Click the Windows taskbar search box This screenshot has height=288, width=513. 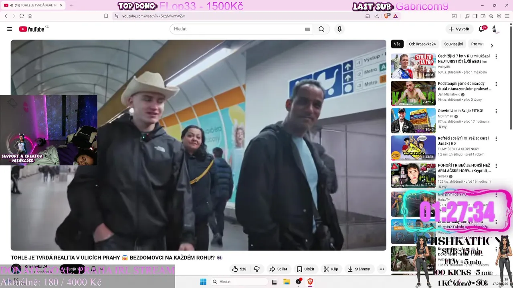click(239, 282)
